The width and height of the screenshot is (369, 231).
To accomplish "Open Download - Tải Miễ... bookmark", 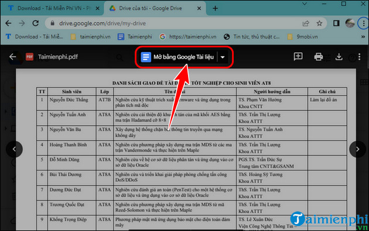I will coord(35,37).
